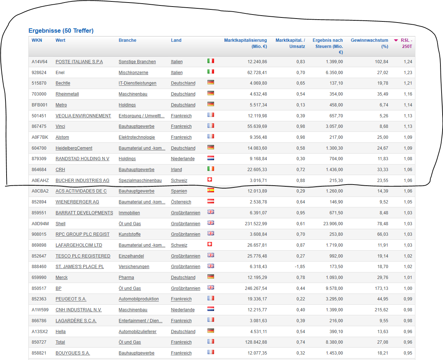Sort table by Wert column header
The image size is (443, 360).
click(60, 40)
